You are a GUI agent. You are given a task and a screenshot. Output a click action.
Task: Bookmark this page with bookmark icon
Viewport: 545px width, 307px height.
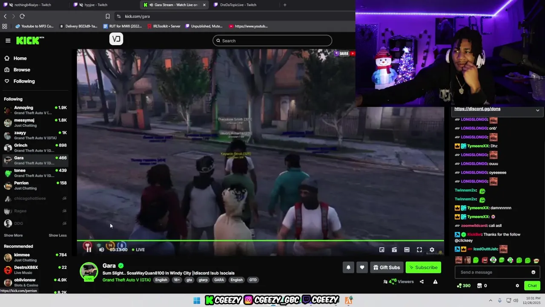click(x=108, y=16)
